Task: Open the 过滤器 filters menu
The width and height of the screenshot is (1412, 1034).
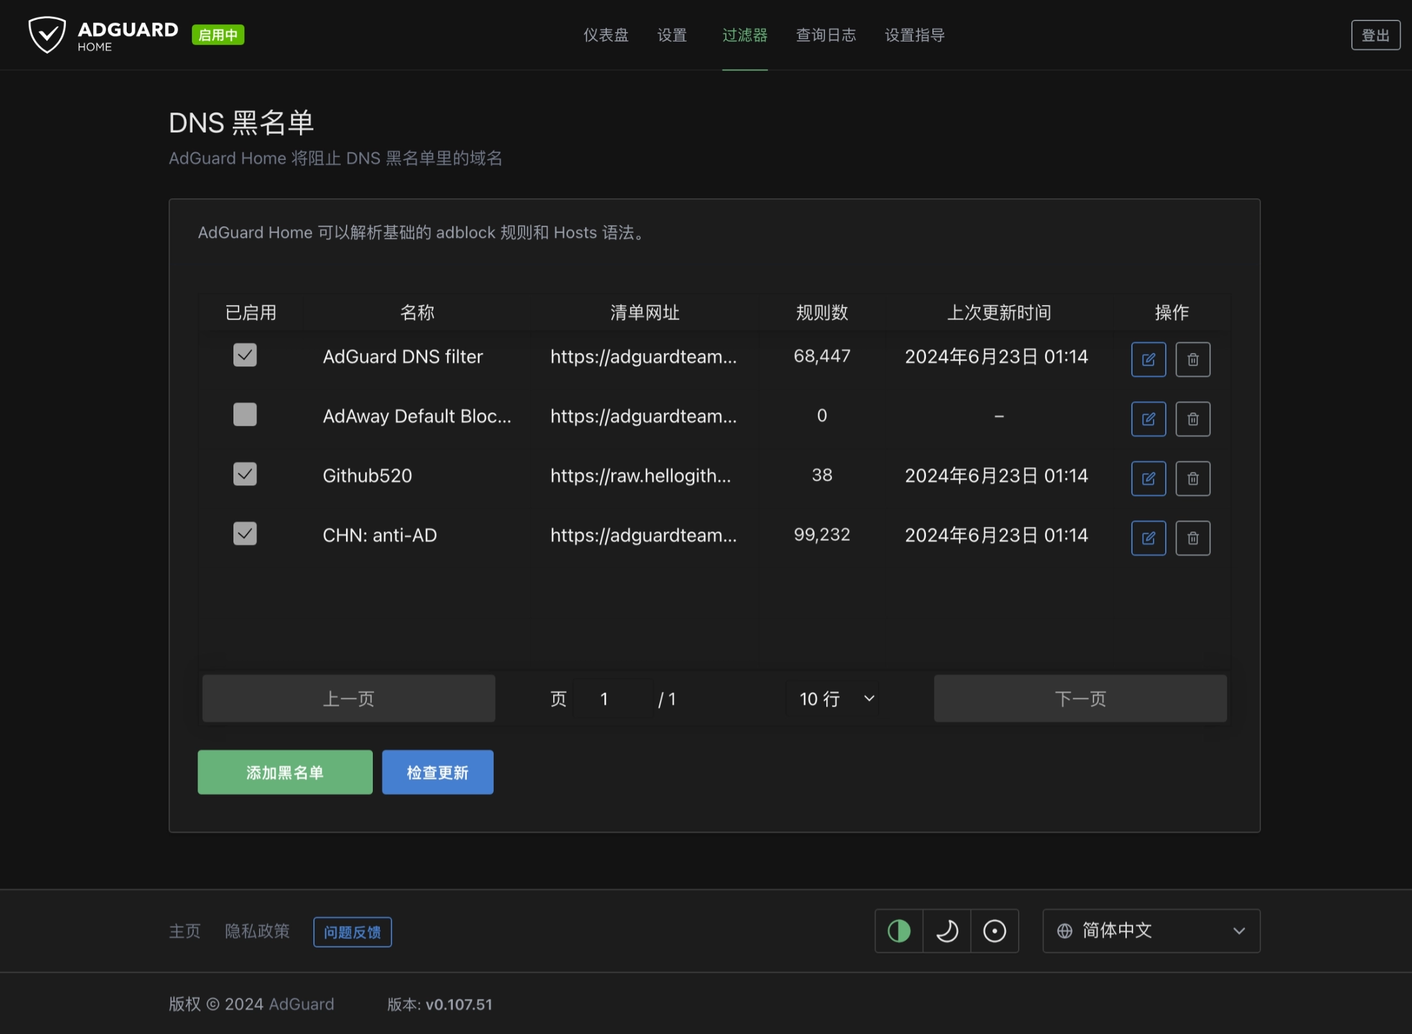Action: pyautogui.click(x=745, y=35)
